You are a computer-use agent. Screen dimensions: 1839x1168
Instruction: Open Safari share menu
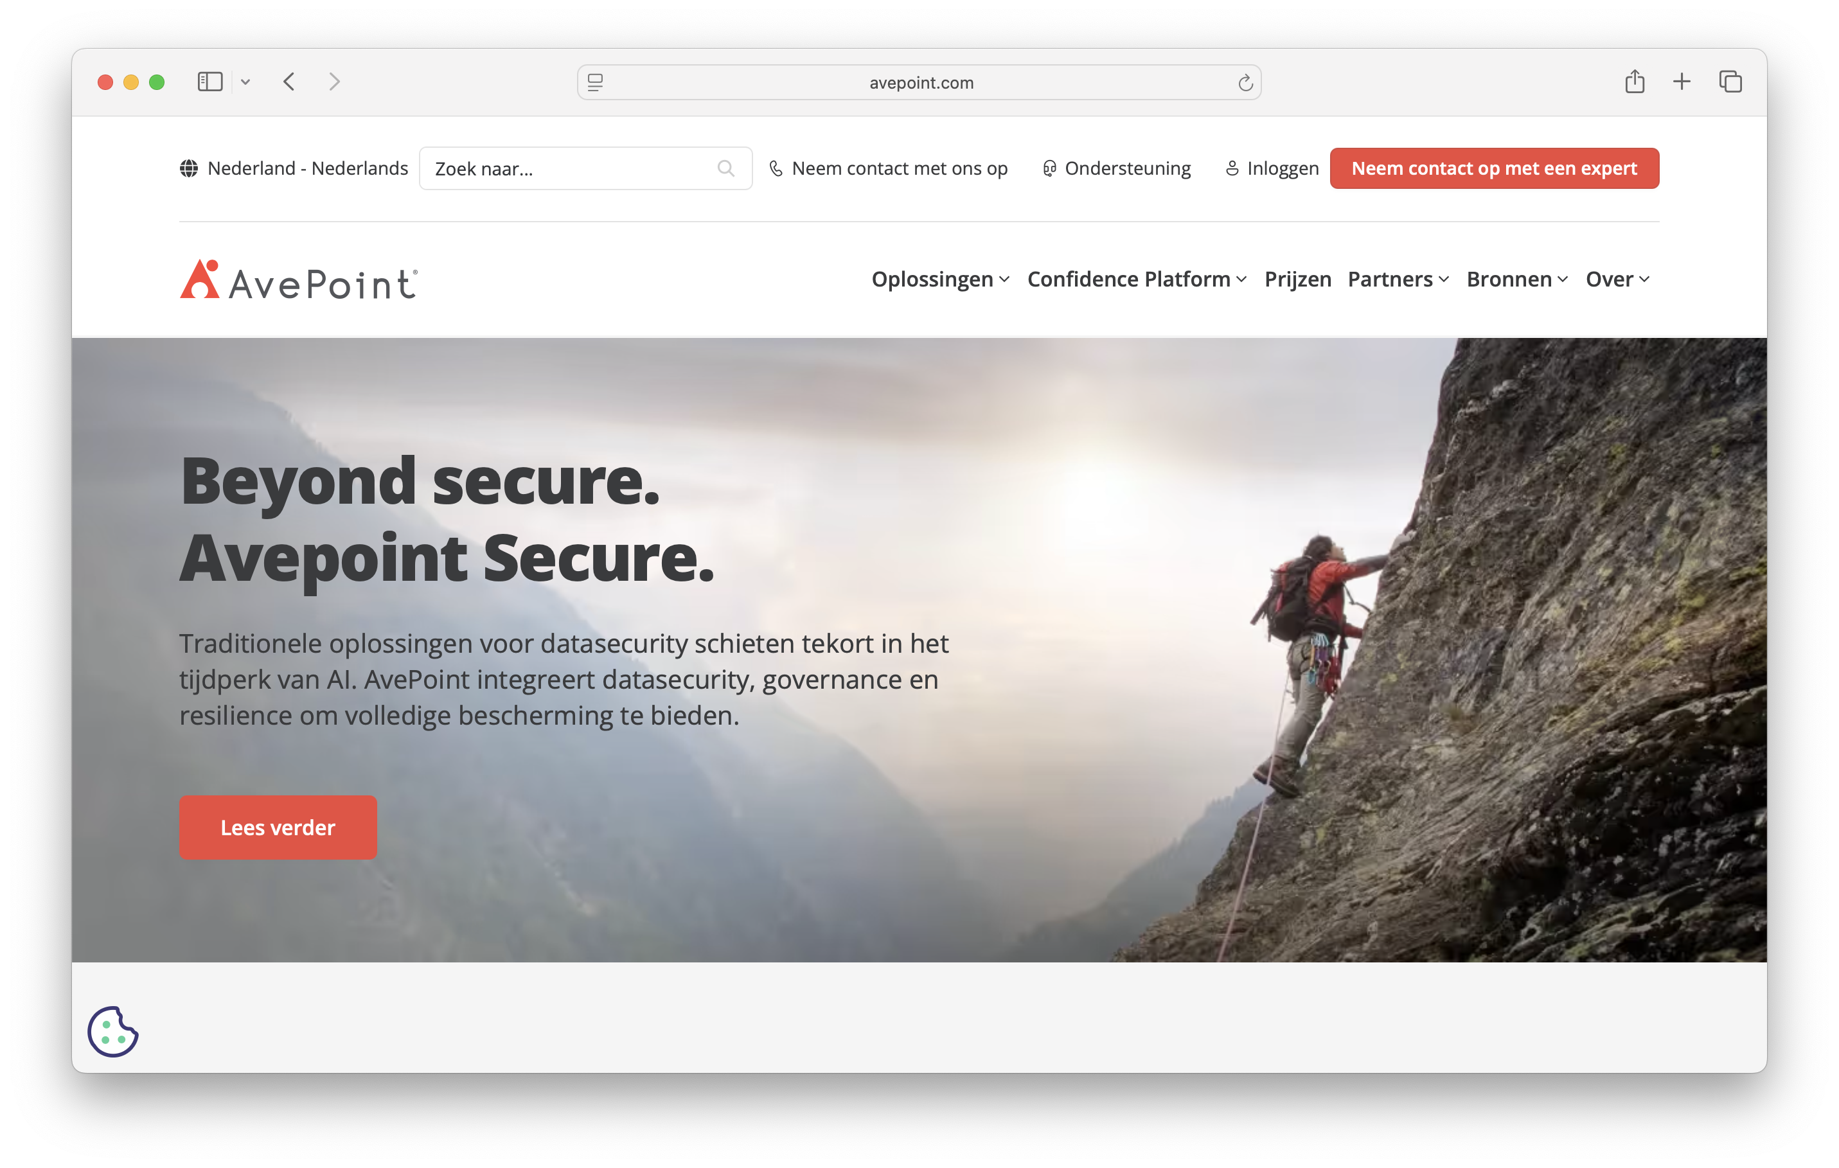pyautogui.click(x=1634, y=81)
